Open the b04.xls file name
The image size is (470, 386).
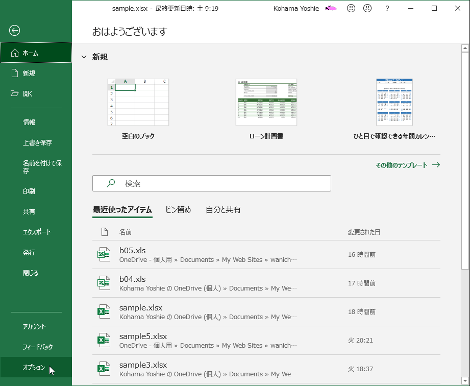tap(133, 279)
